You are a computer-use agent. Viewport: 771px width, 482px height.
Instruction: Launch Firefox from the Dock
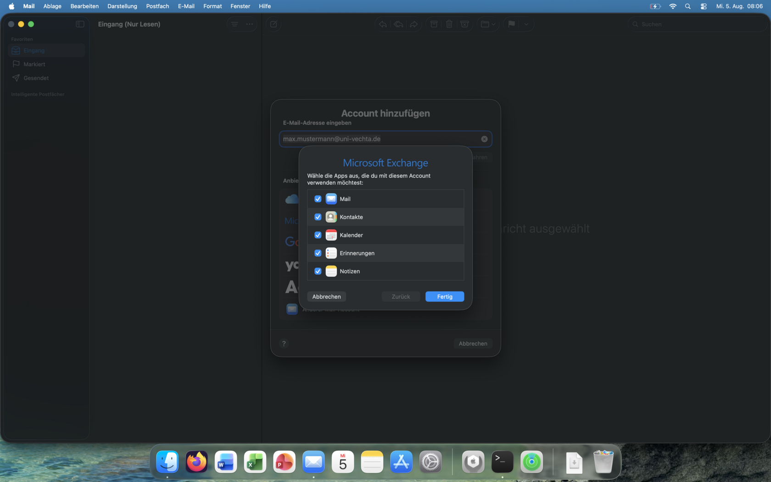pos(196,461)
